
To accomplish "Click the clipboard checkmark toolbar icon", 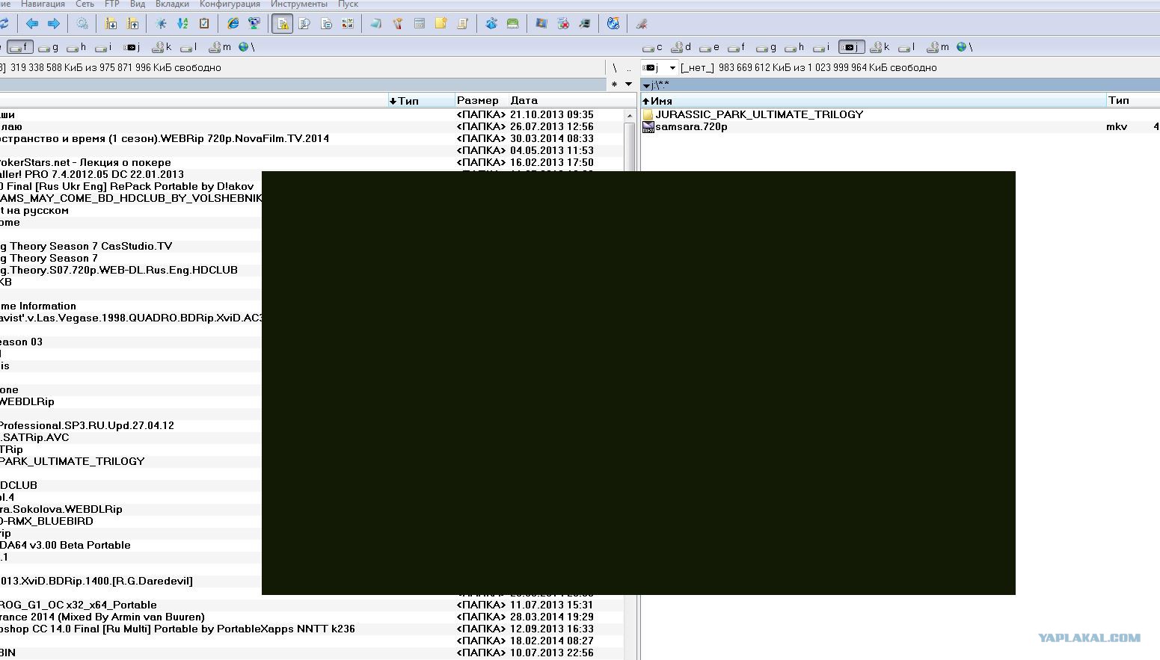I will coord(204,24).
